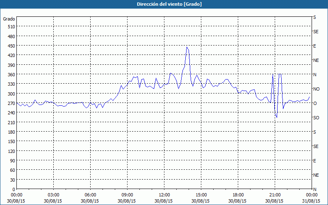Click the chart title "Dirección del viento [Grado]"
Viewport: 328px width, 205px height.
pos(169,4)
